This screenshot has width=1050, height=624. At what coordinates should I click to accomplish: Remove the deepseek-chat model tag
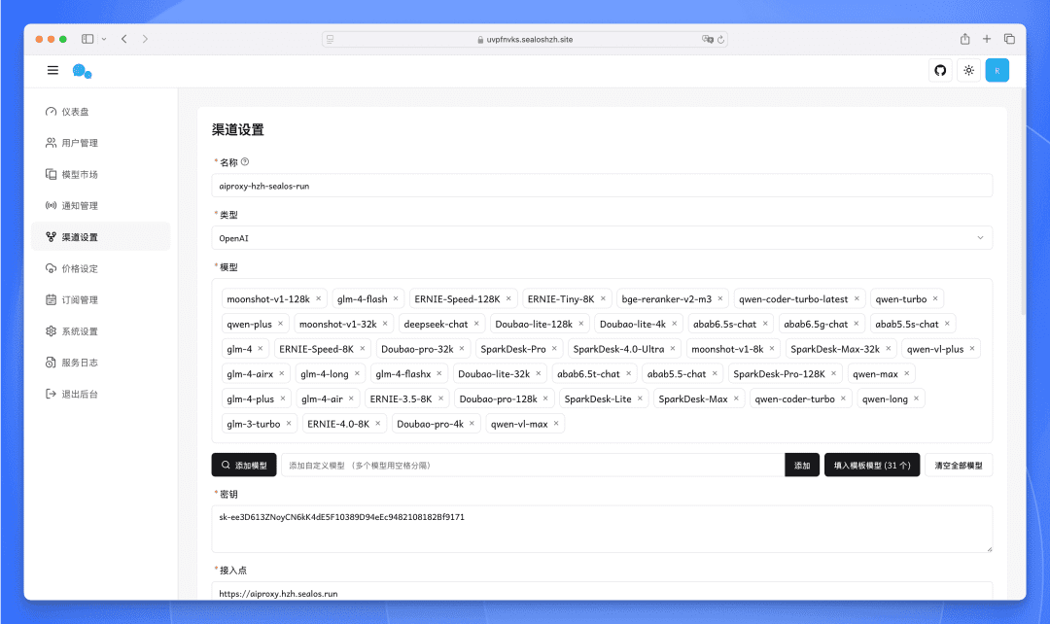(x=476, y=324)
